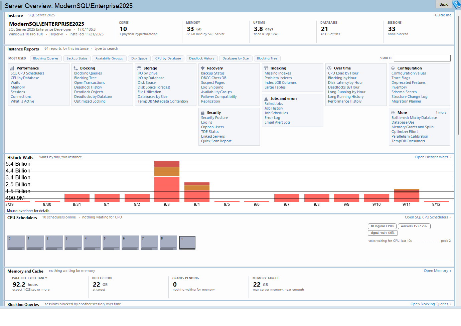Viewport: 461px width, 326px height.
Task: Open the TempDB Metadata Contention report
Action: click(x=163, y=101)
